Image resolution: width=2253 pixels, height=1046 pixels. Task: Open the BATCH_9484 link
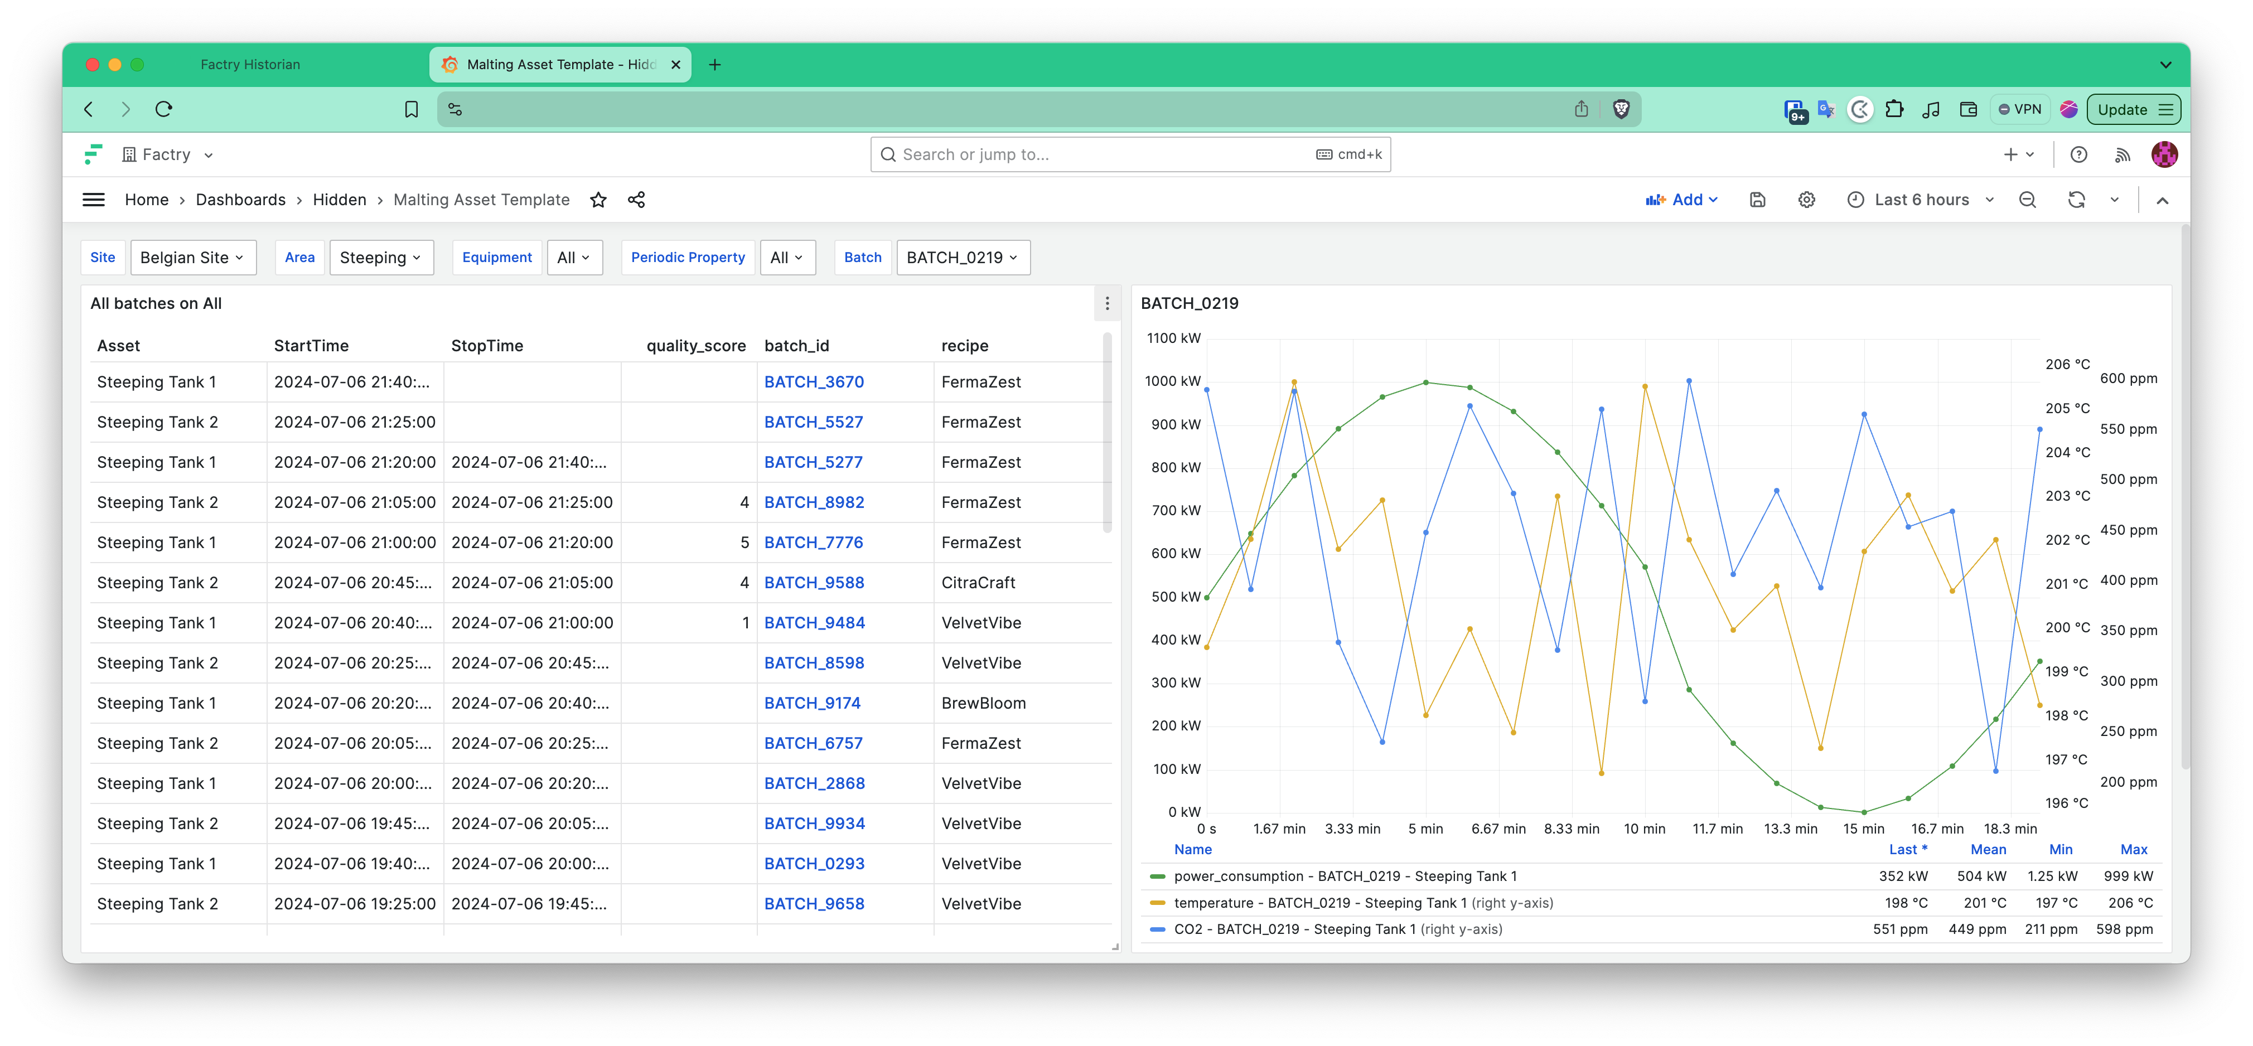(x=814, y=623)
